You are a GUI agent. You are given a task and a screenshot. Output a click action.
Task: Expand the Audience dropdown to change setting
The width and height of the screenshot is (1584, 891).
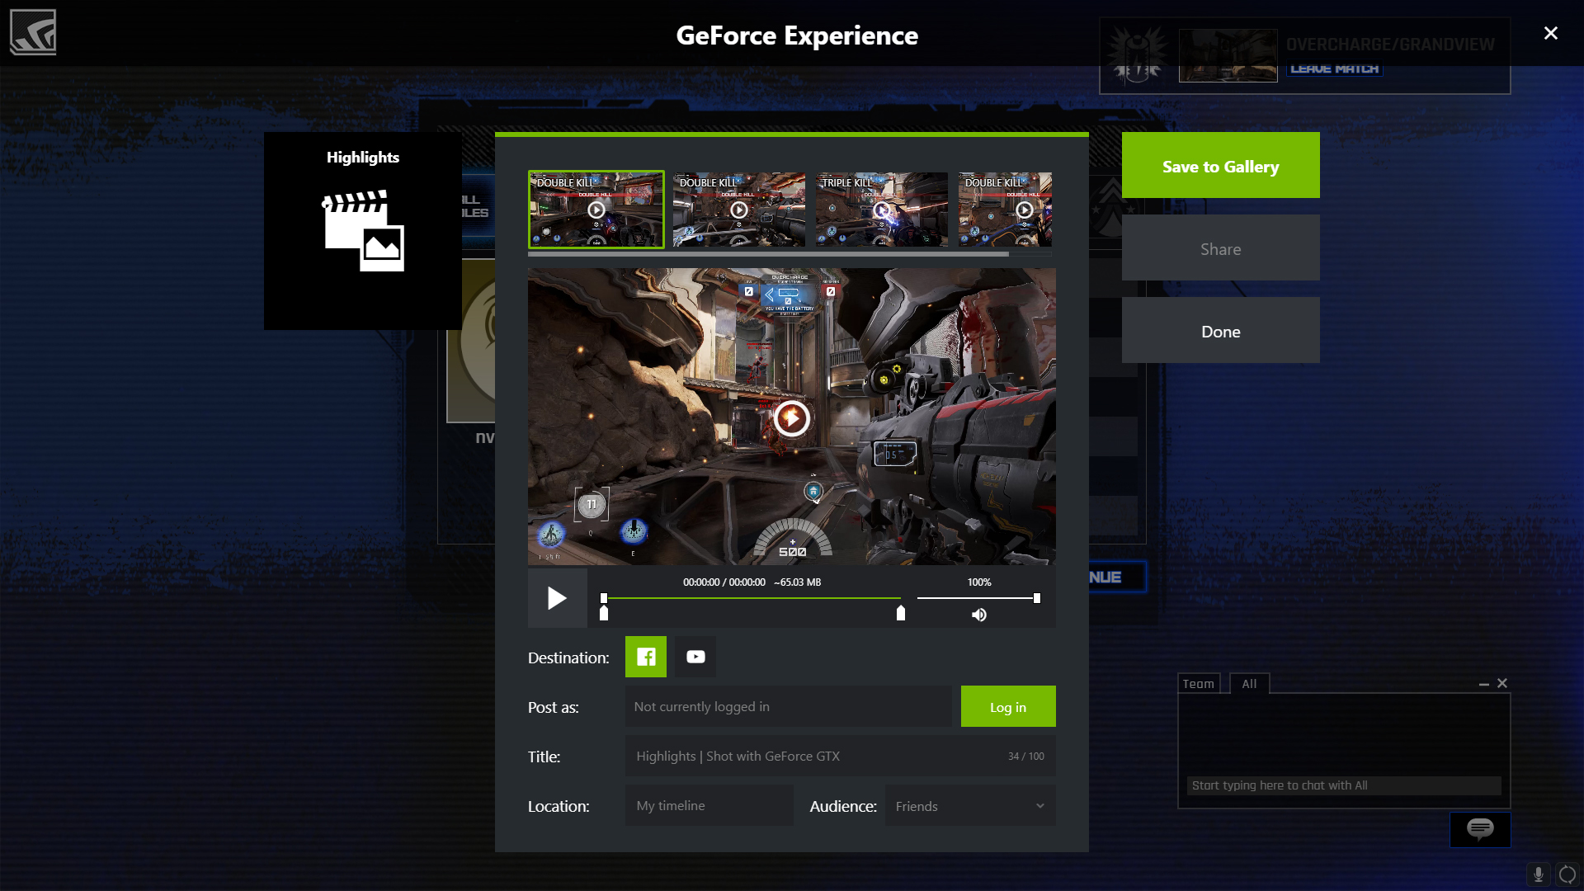pyautogui.click(x=1038, y=805)
